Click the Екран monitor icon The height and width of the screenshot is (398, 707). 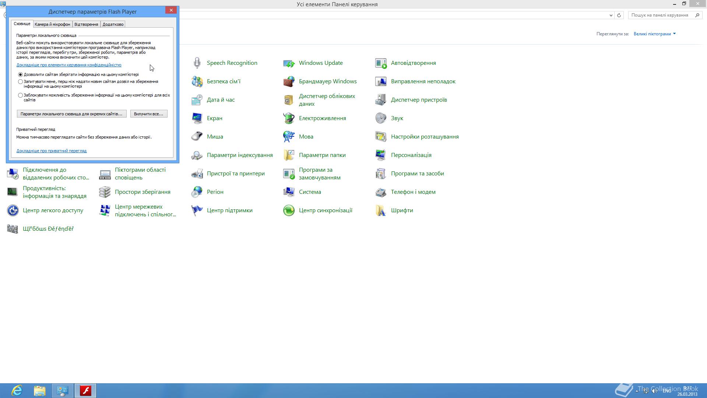[x=197, y=118]
